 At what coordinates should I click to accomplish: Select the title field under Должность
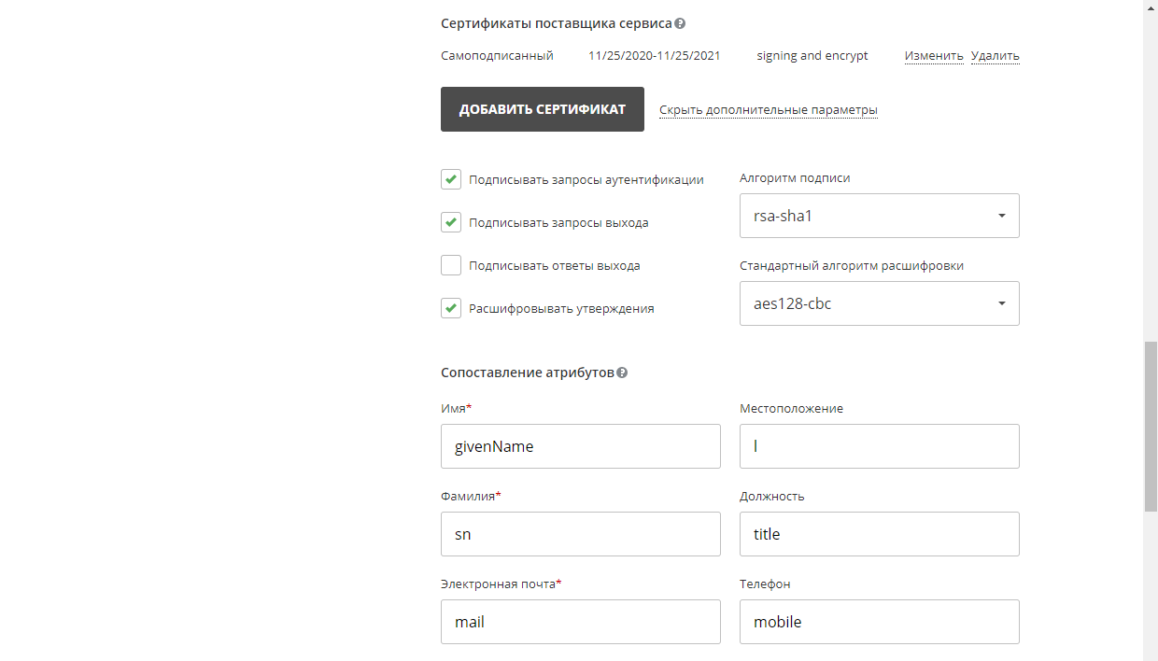(x=879, y=534)
